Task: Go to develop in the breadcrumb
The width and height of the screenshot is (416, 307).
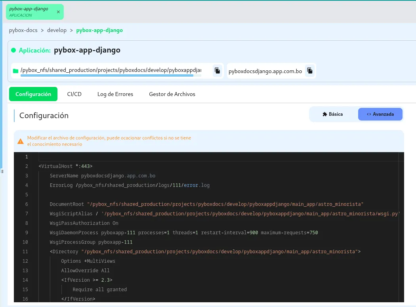Action: click(57, 30)
